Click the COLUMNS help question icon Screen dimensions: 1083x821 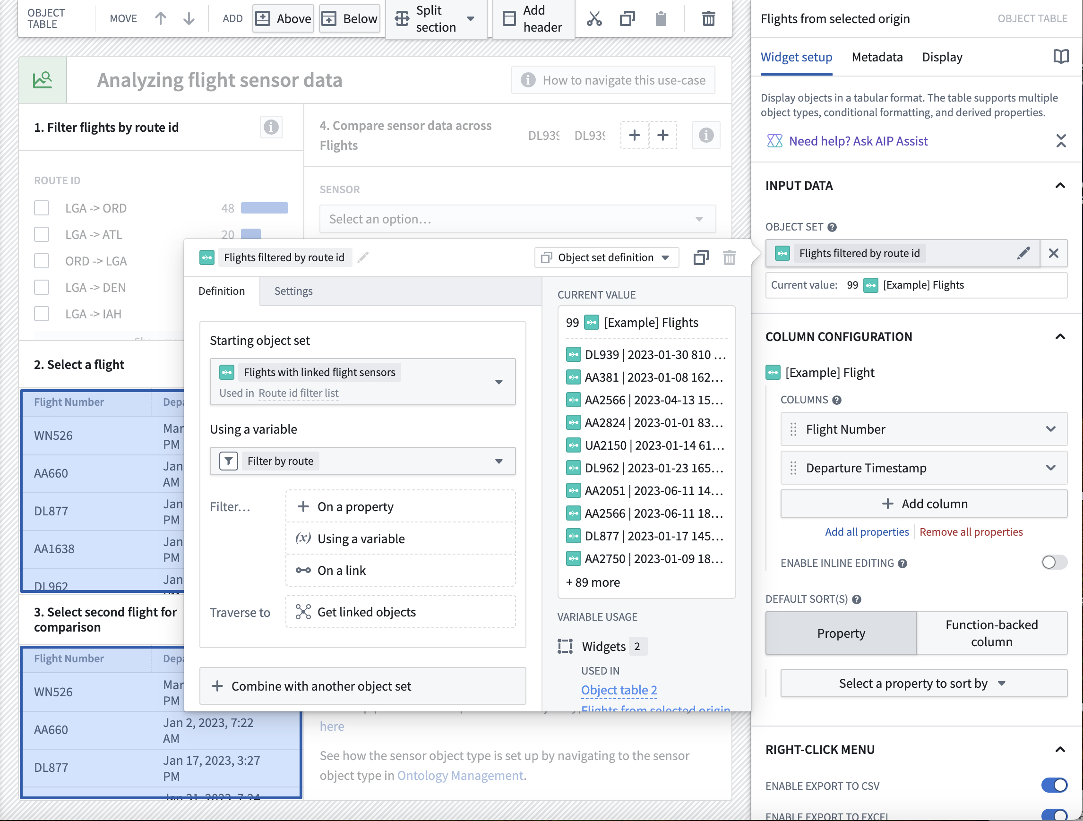[x=837, y=400]
